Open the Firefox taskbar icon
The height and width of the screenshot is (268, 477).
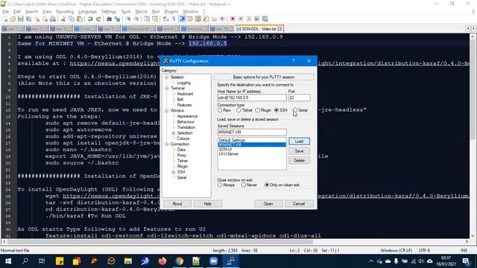[x=162, y=261]
